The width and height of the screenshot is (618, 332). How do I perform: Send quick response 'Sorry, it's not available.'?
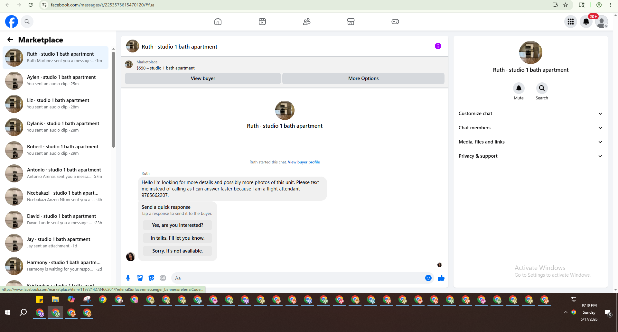pyautogui.click(x=178, y=251)
